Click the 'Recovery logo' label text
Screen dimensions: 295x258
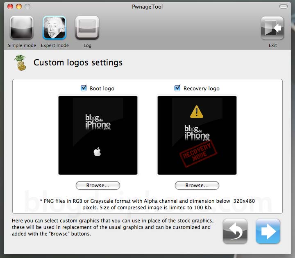click(x=202, y=88)
